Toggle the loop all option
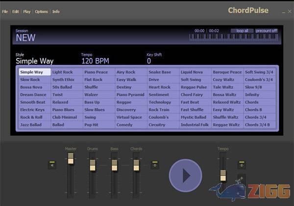This screenshot has width=294, height=206. pyautogui.click(x=242, y=30)
